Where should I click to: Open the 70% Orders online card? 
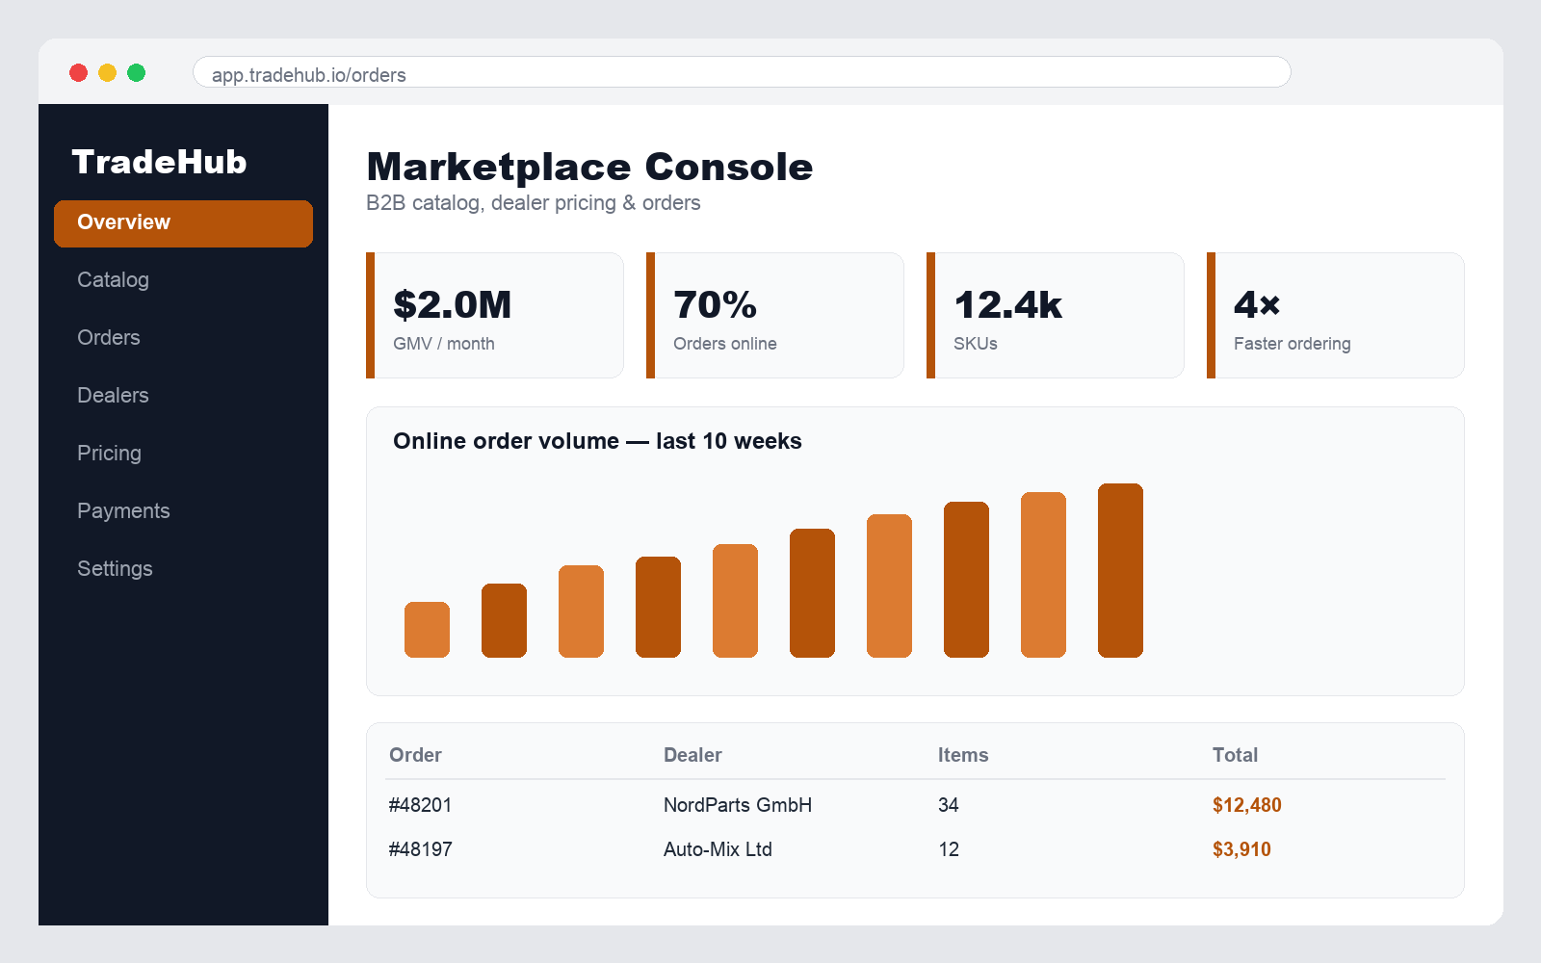point(775,316)
